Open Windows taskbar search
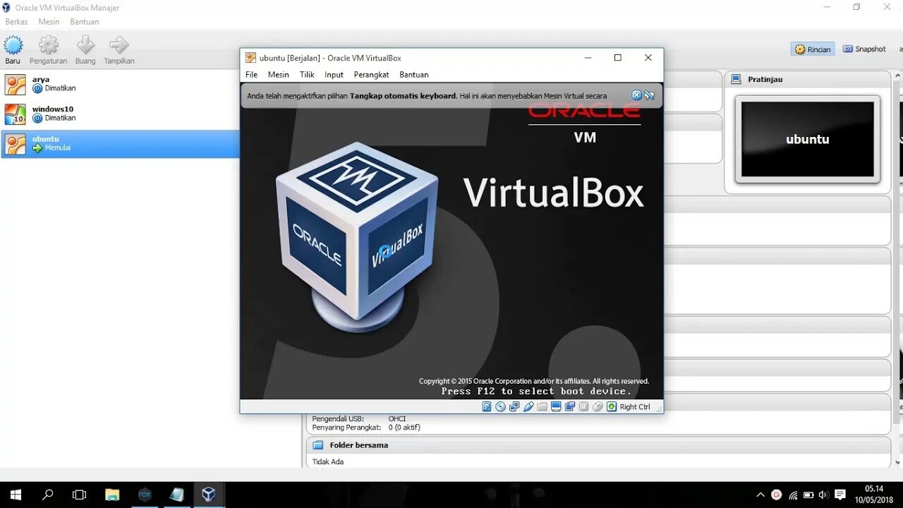The image size is (903, 508). 48,495
